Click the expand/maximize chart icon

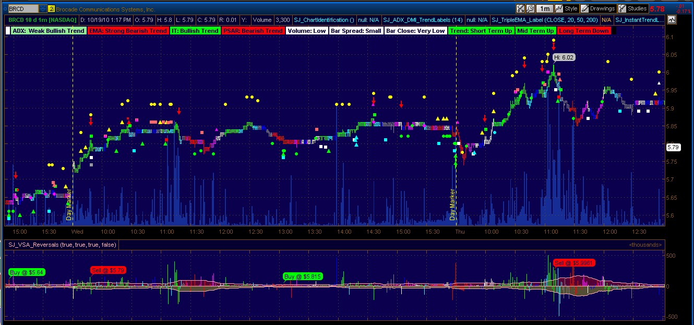(x=520, y=9)
